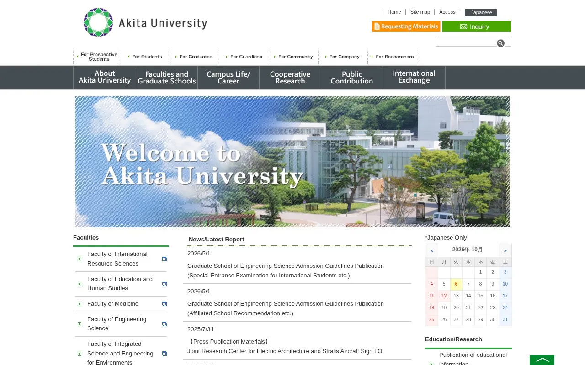Open International Exchange menu
The height and width of the screenshot is (365, 585).
tap(414, 77)
